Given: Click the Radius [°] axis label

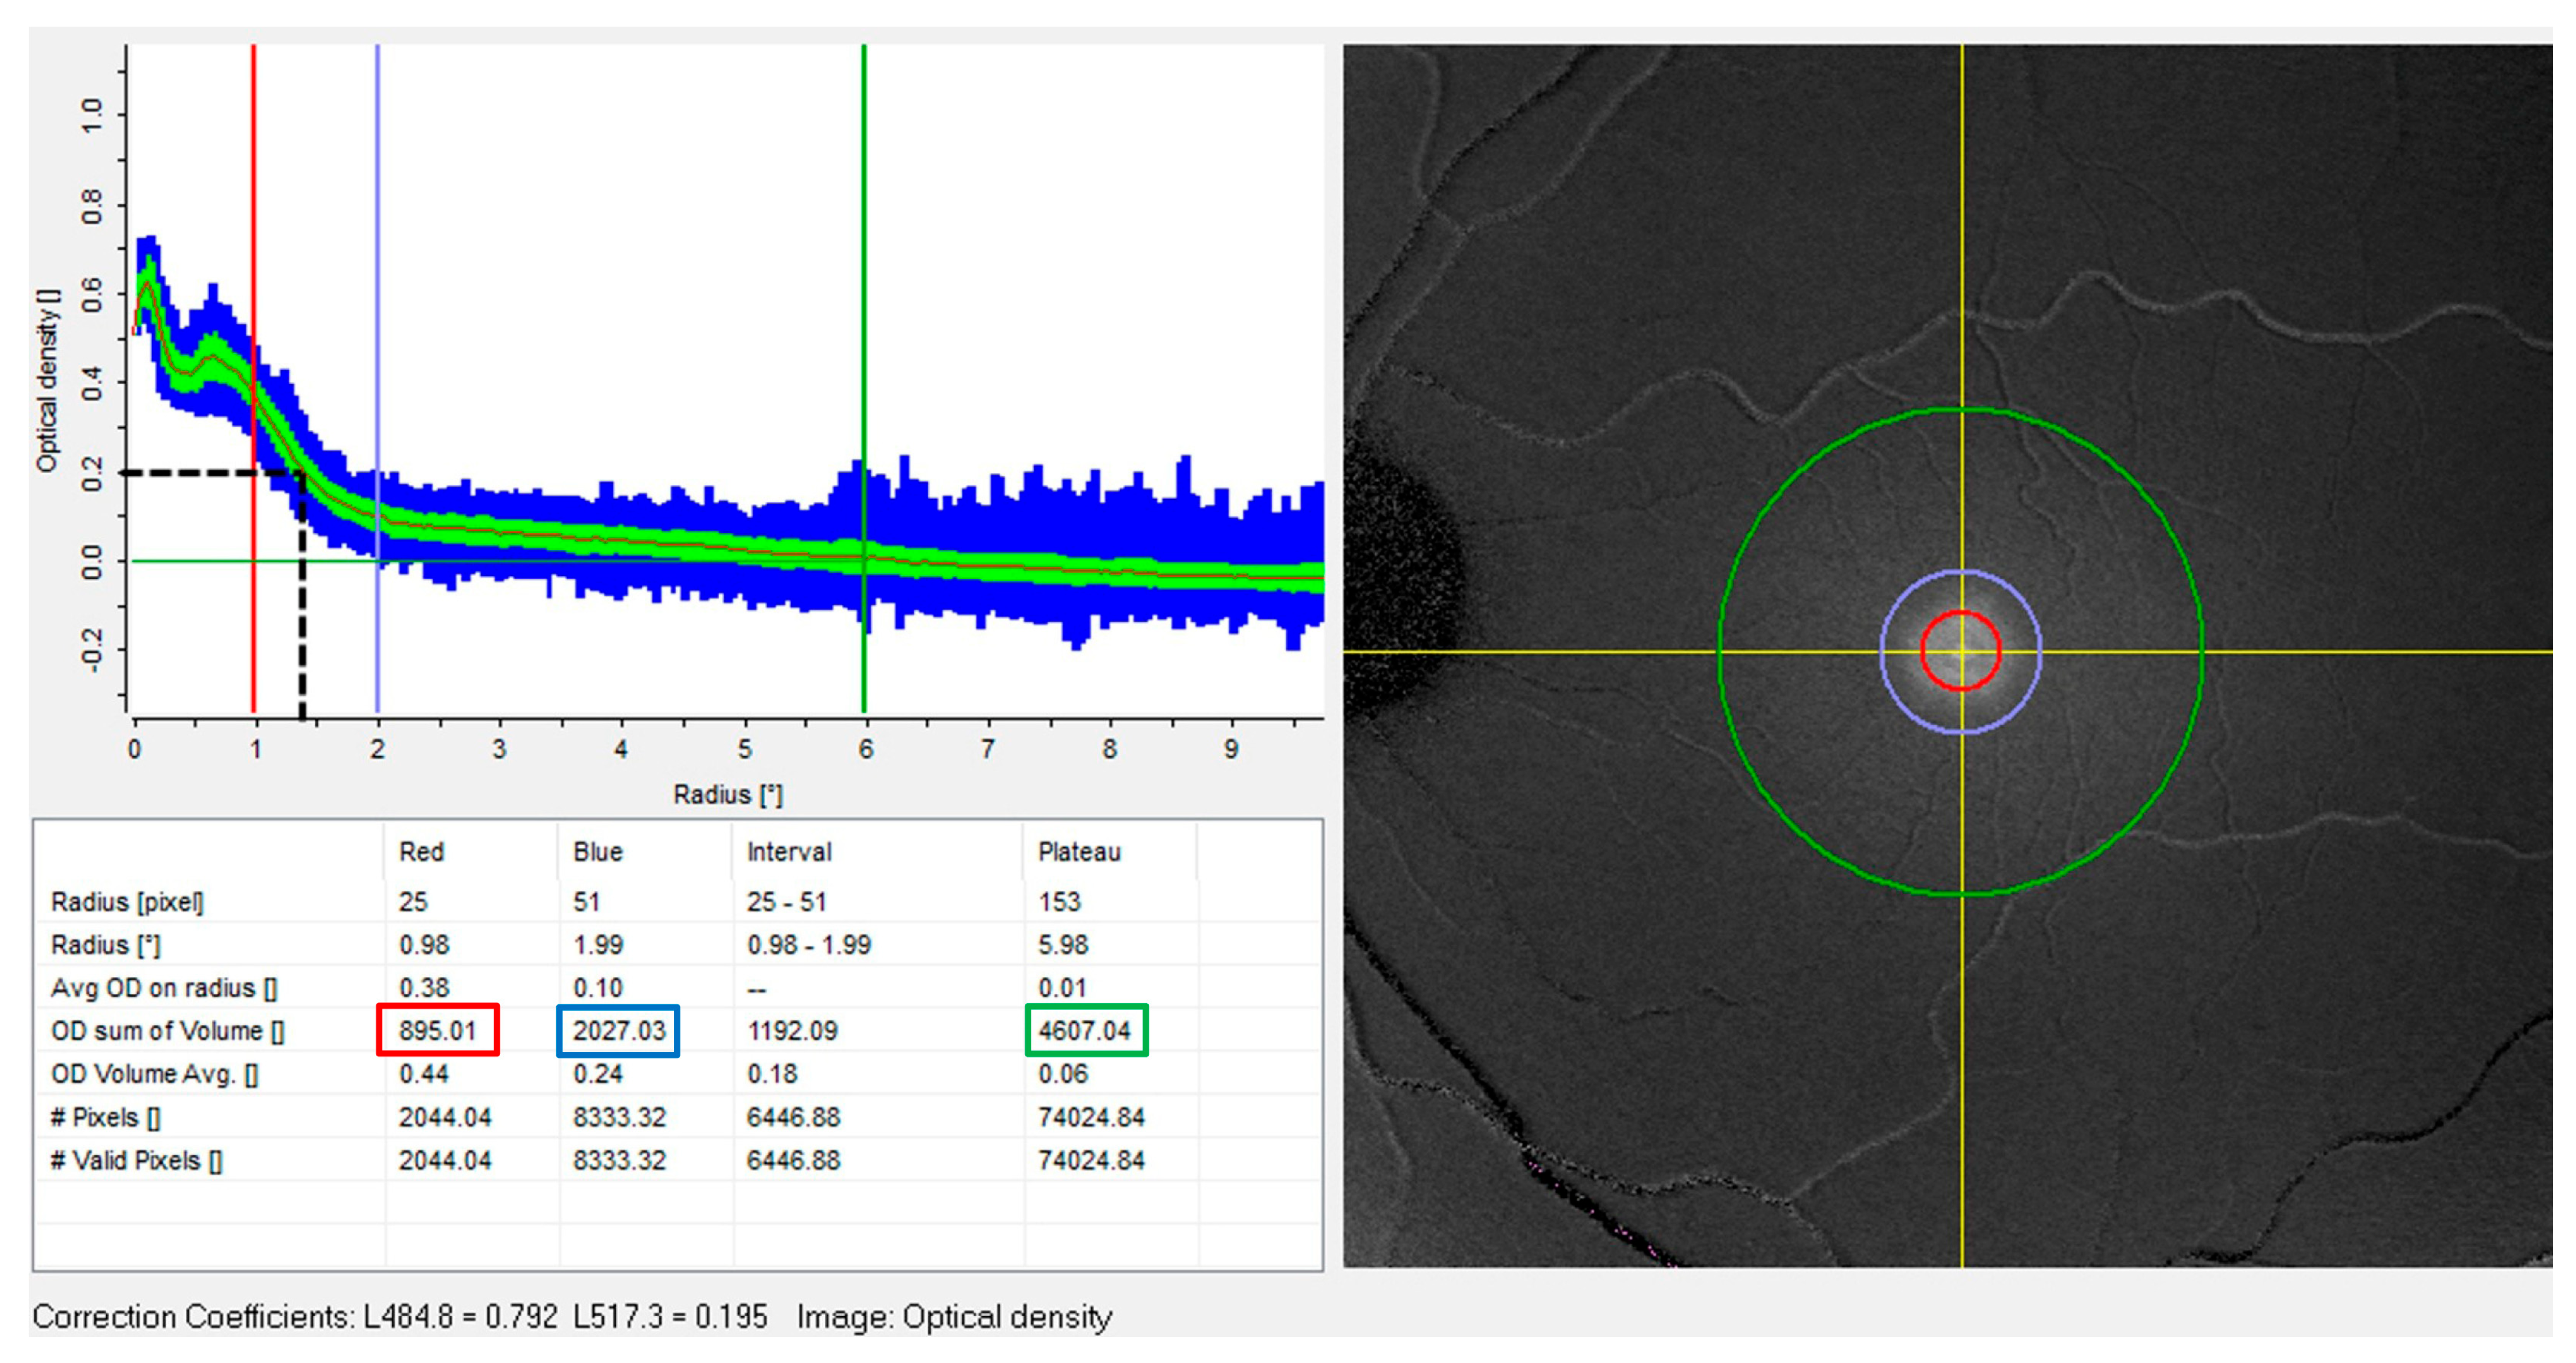Looking at the screenshot, I should point(728,795).
